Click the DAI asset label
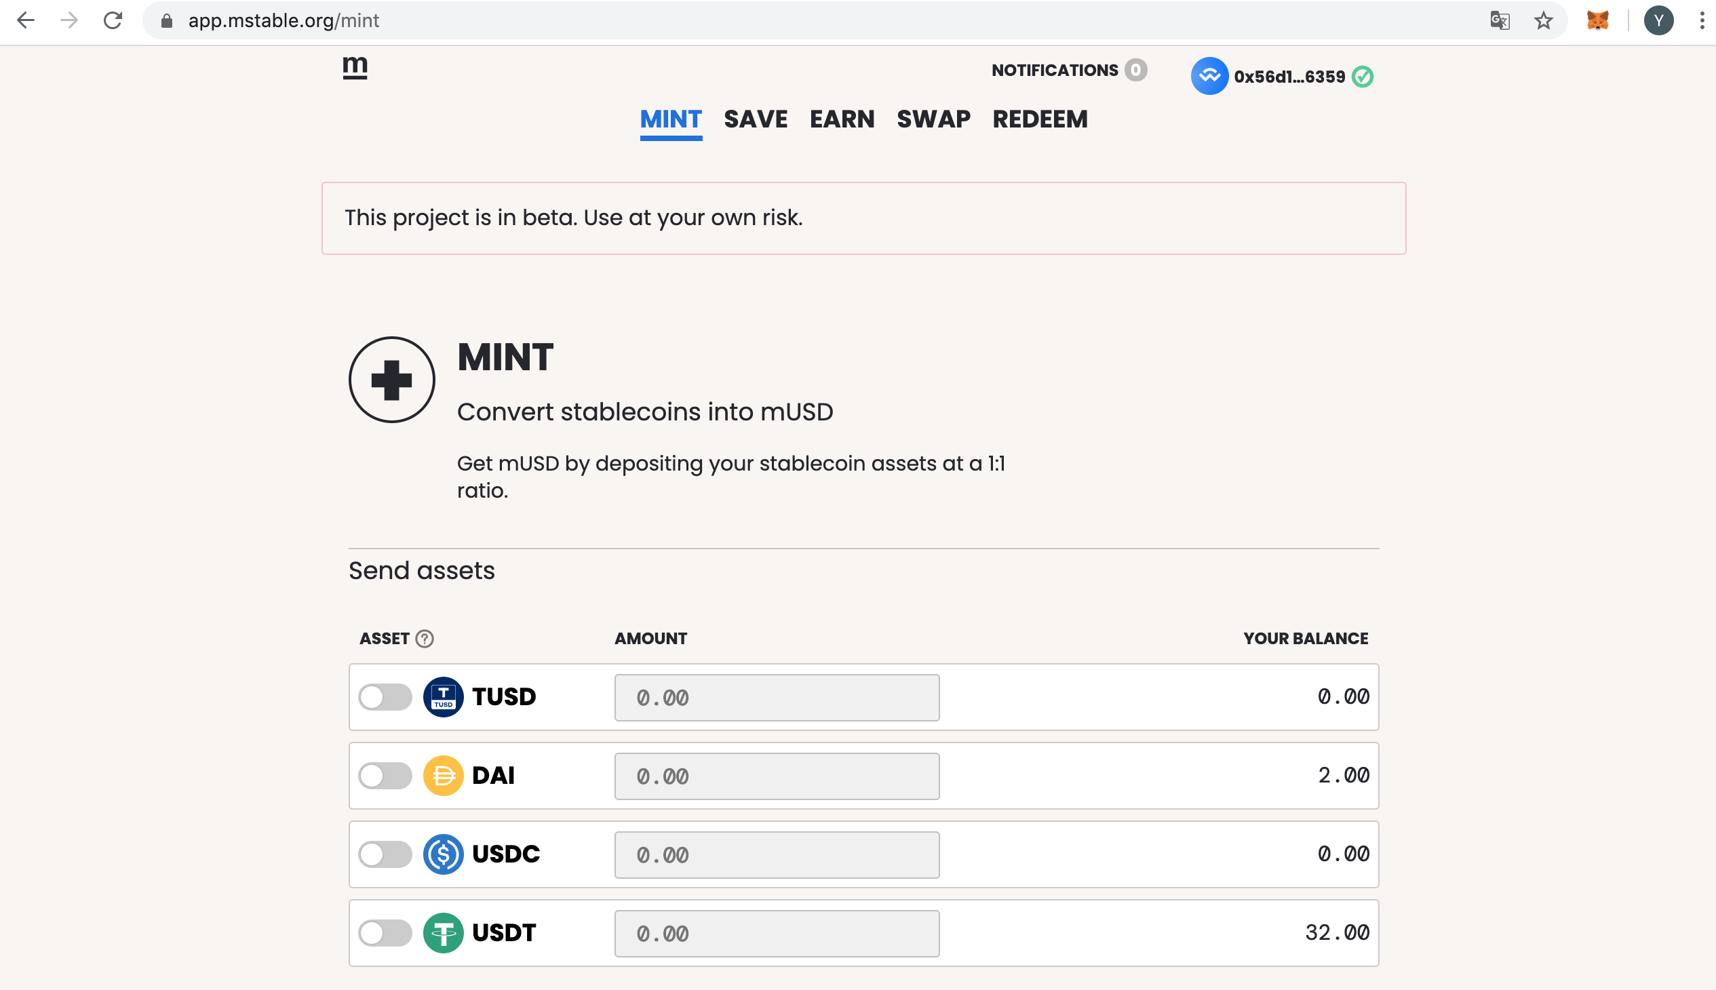The width and height of the screenshot is (1716, 990). 493,776
